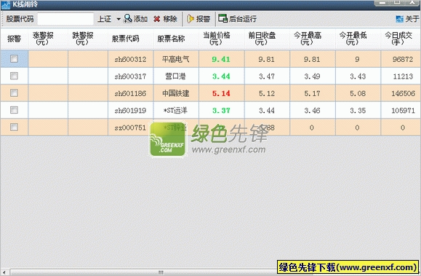The height and width of the screenshot is (276, 421).
Task: Click the red 5.14 current price
Action: (x=221, y=93)
